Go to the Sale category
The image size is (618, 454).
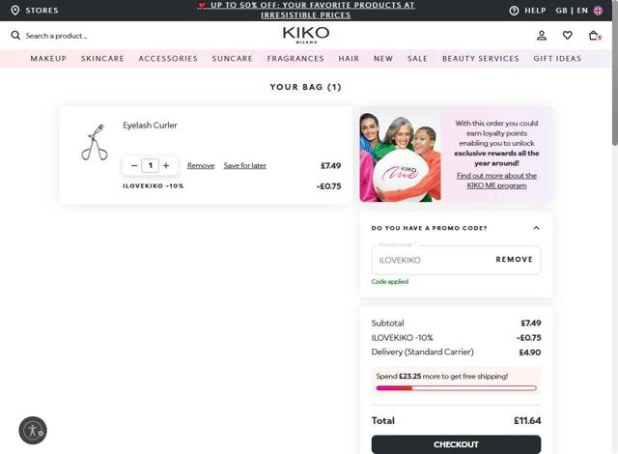click(417, 58)
